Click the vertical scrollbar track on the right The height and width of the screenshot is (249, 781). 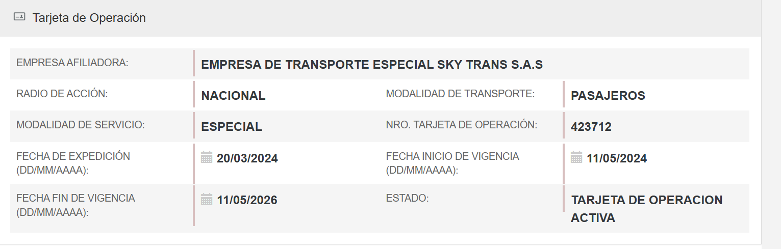[x=771, y=127]
